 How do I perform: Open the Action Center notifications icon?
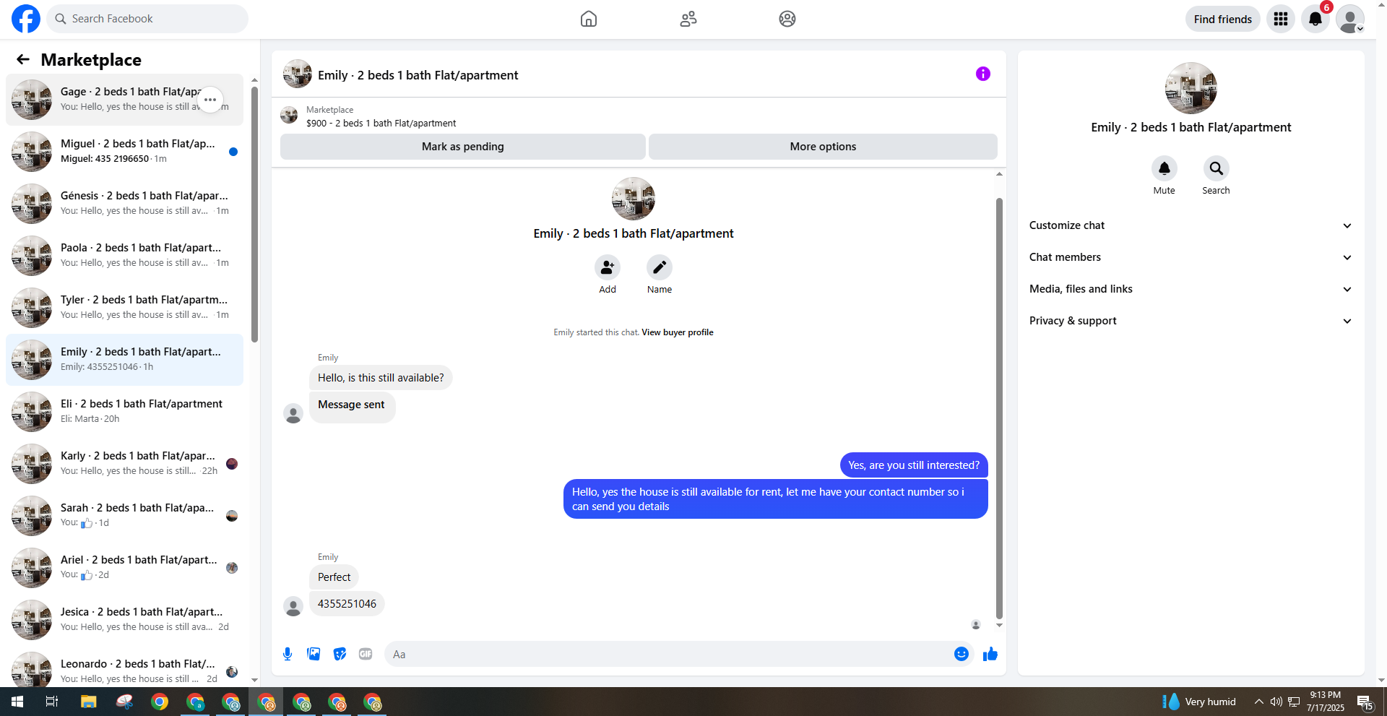(1365, 702)
